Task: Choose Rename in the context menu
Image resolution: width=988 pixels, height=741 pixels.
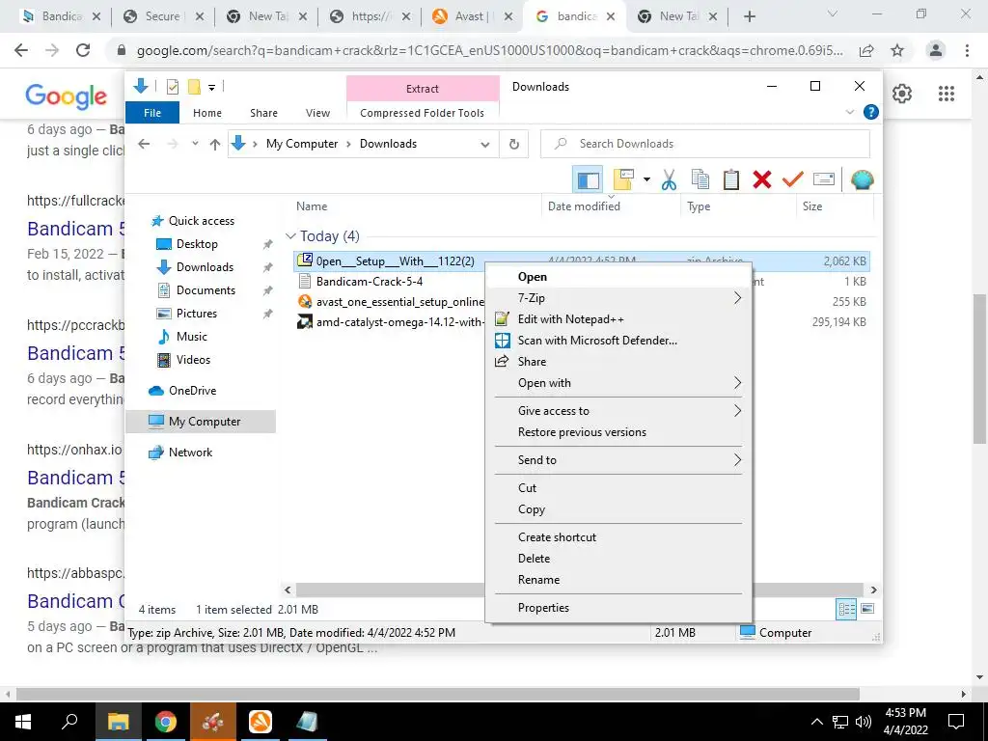Action: 618,580
